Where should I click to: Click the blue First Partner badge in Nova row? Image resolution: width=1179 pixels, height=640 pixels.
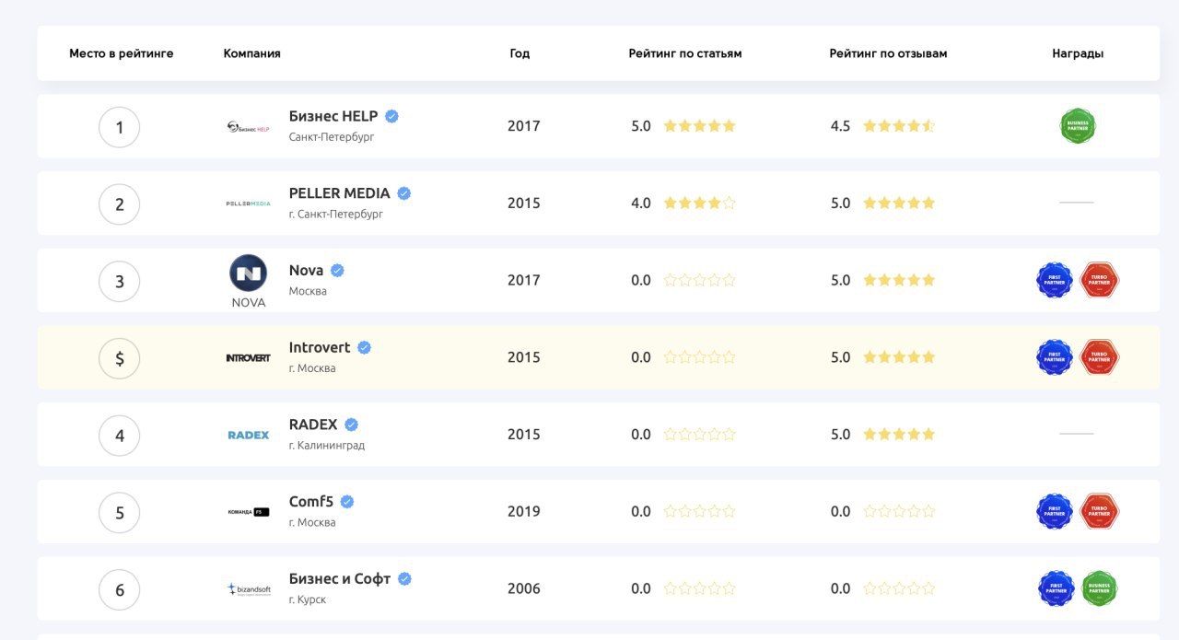point(1055,280)
